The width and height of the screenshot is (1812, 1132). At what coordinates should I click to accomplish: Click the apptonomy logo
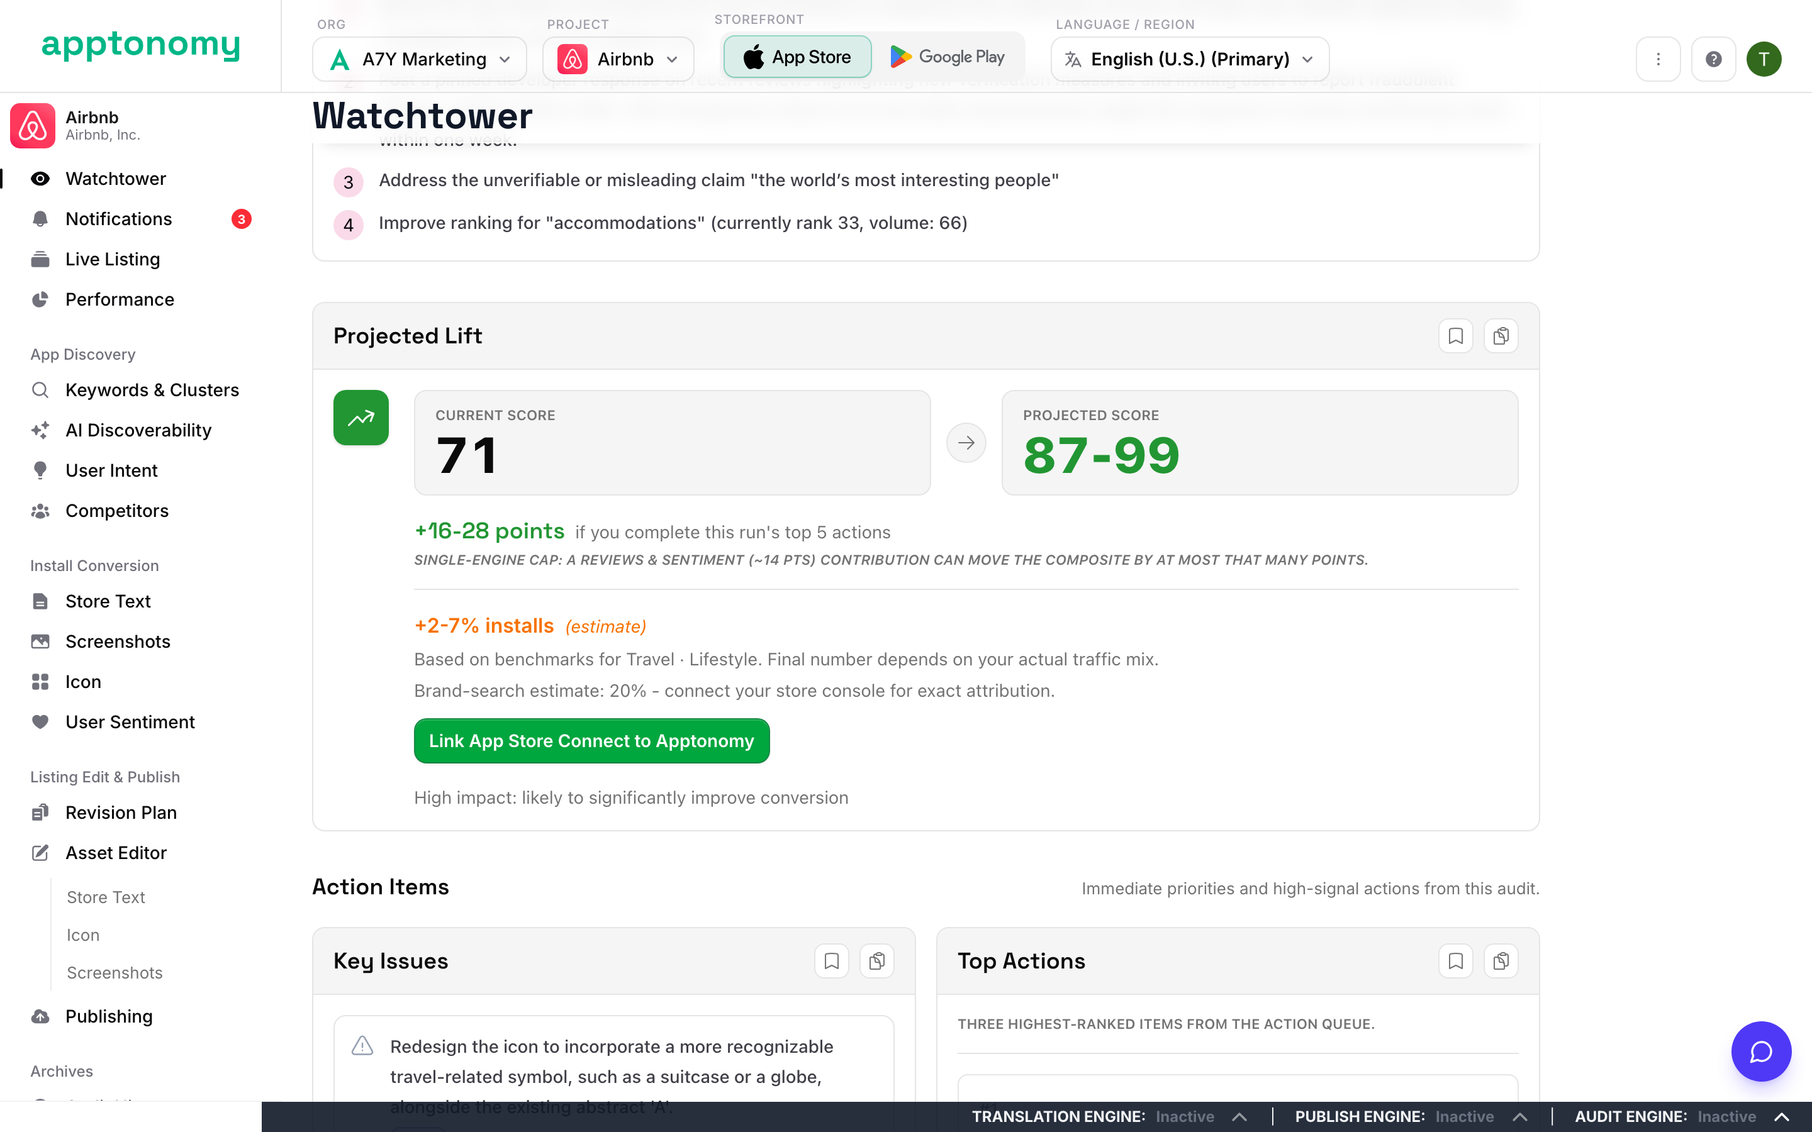[x=141, y=45]
